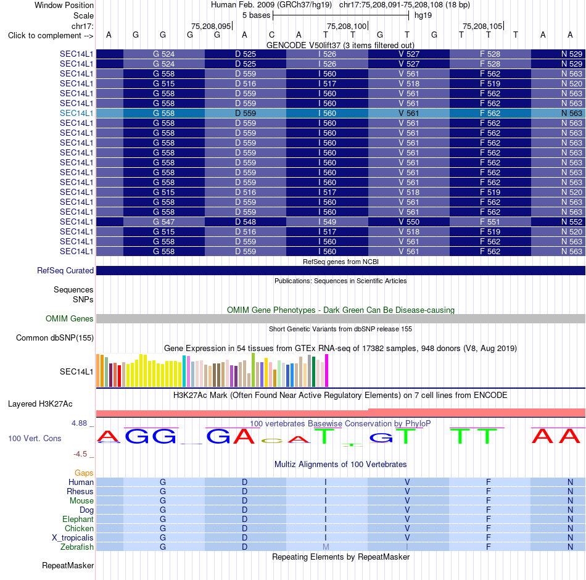586x580 pixels.
Task: Open the RefSeq Curated track label
Action: 65,270
